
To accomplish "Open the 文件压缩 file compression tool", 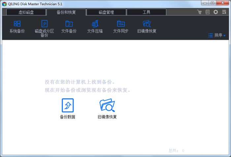I will 95,27.
